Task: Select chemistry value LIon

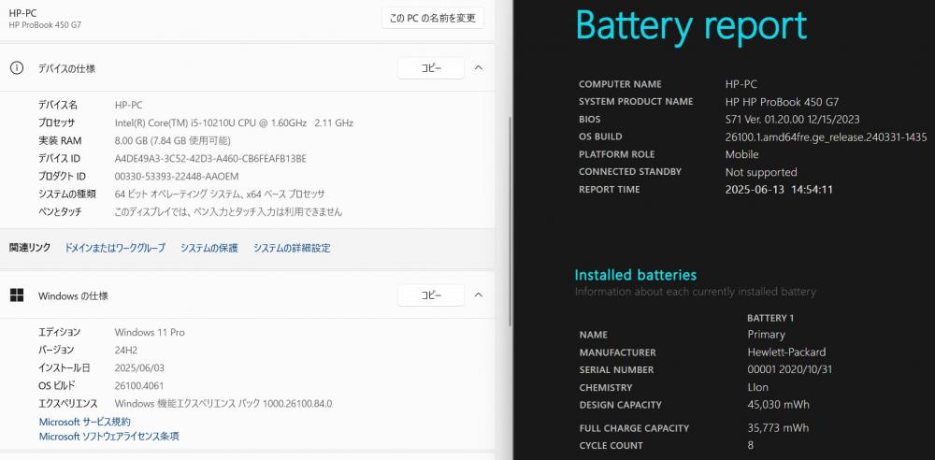Action: pos(758,387)
